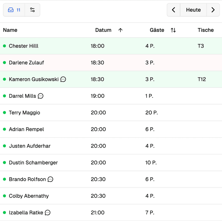Go to next day with right chevron
This screenshot has width=222, height=221.
tap(213, 10)
